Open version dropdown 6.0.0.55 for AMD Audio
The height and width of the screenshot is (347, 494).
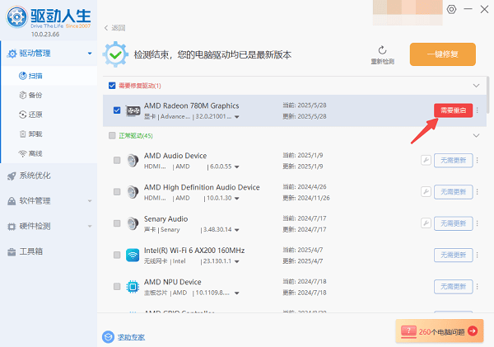[237, 166]
